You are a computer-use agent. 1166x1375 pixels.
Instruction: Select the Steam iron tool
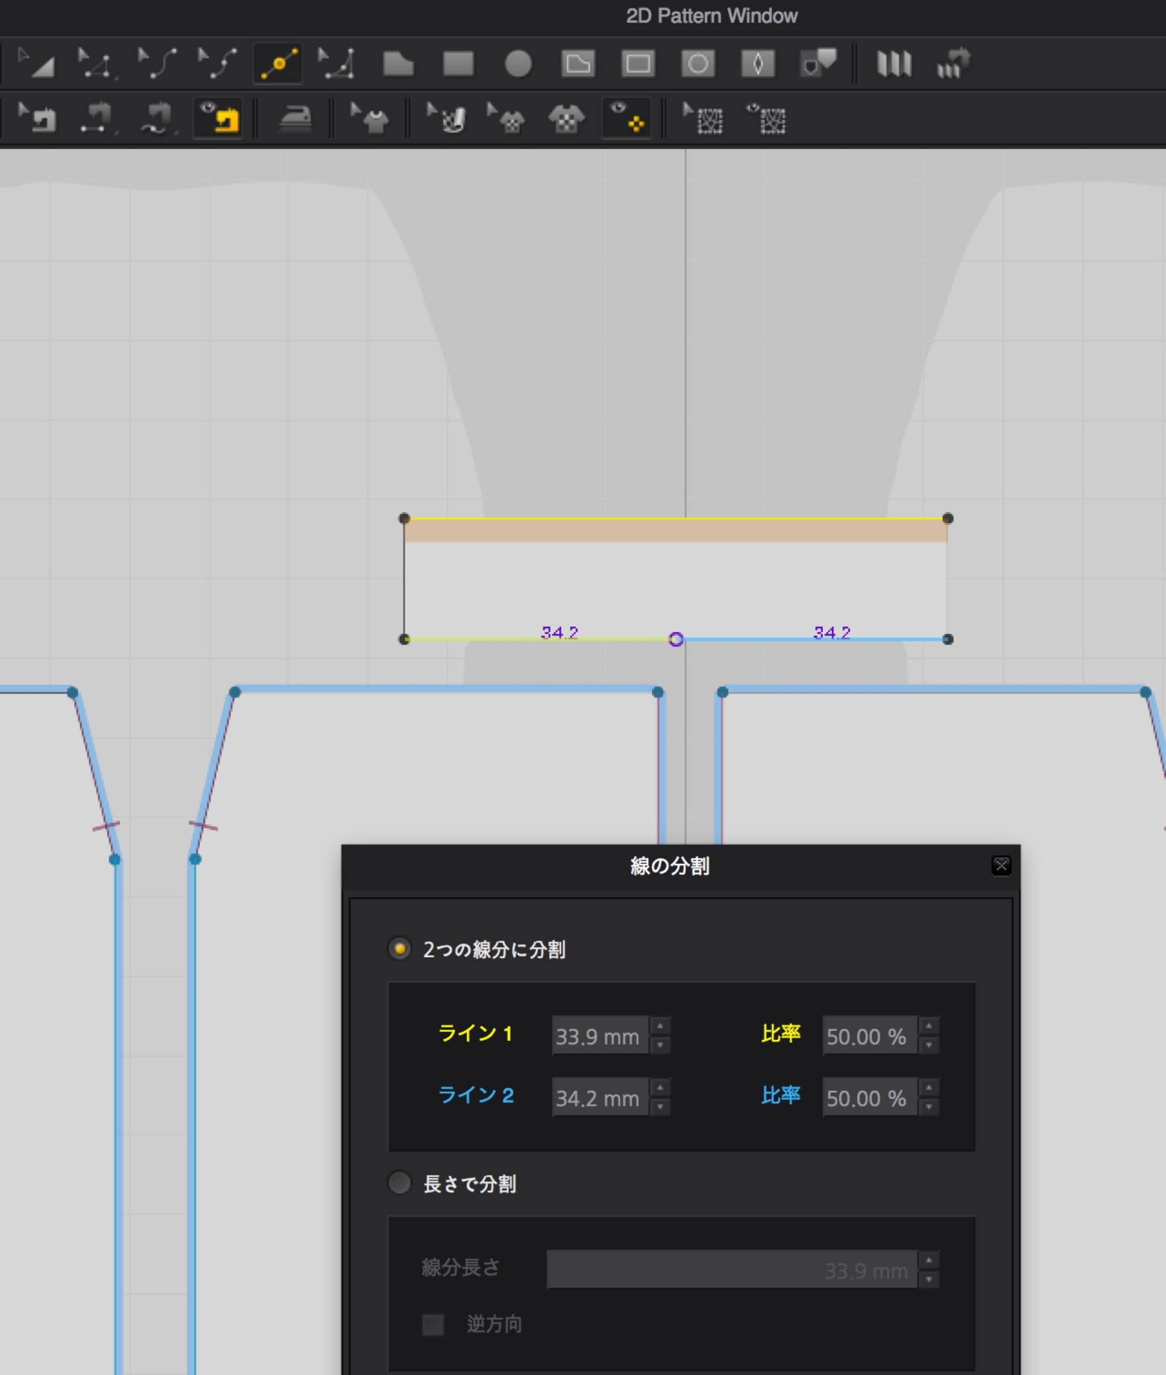tap(295, 119)
